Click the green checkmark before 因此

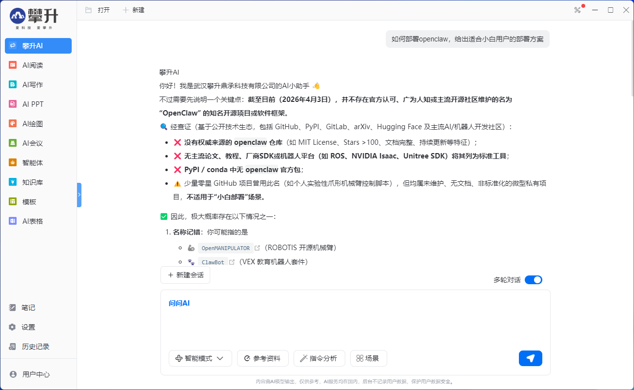click(164, 216)
